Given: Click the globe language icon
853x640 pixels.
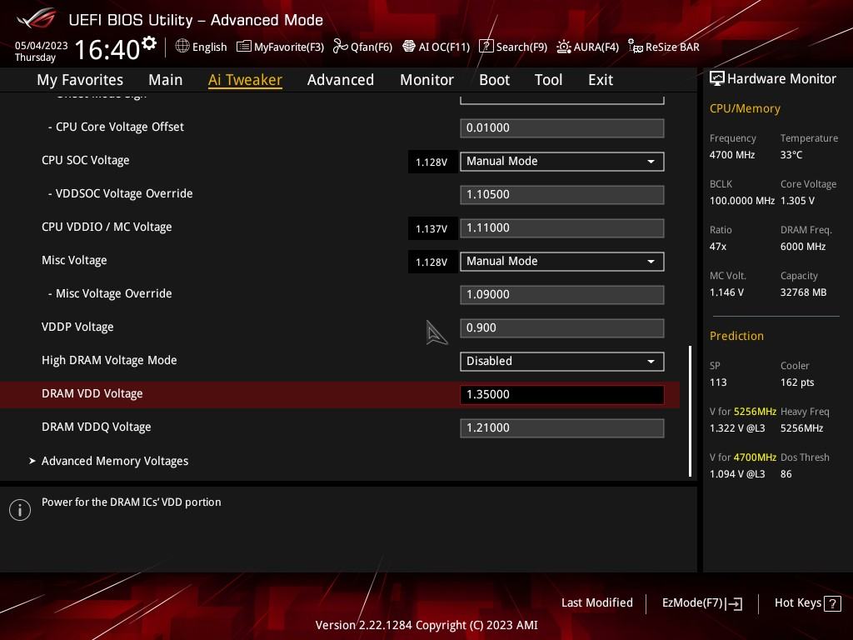Looking at the screenshot, I should (182, 47).
